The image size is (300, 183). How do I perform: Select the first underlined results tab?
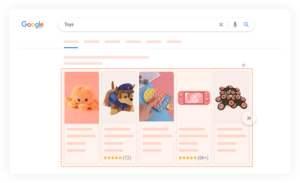(71, 42)
